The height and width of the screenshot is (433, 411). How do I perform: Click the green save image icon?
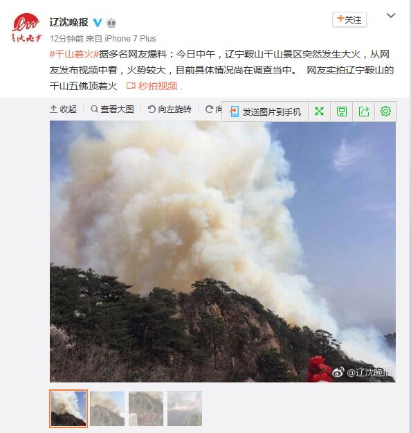342,112
